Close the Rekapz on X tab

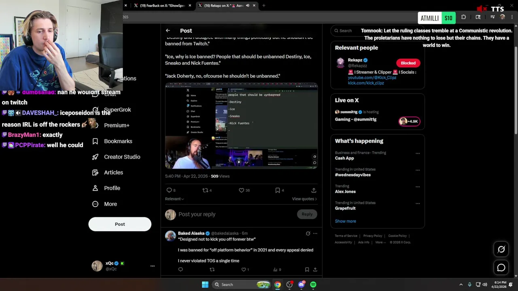pos(254,6)
